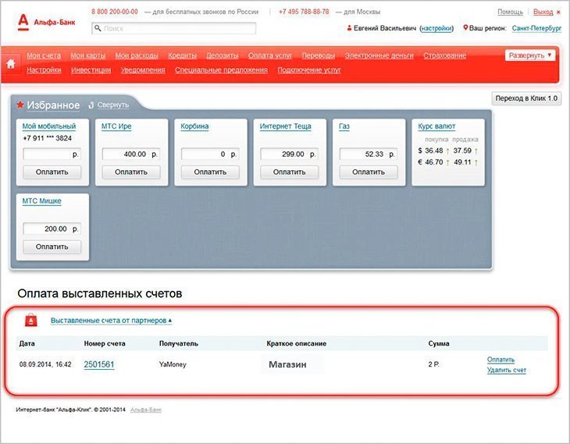Click the Переход в Клик 1.0 button
Screen dimensions: 570x444
526,98
